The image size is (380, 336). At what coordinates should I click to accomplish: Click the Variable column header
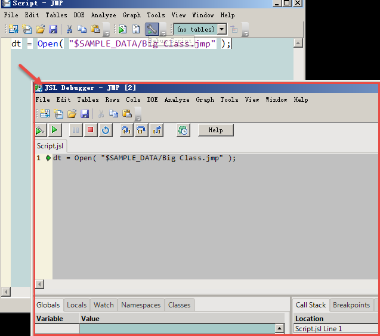coord(57,319)
